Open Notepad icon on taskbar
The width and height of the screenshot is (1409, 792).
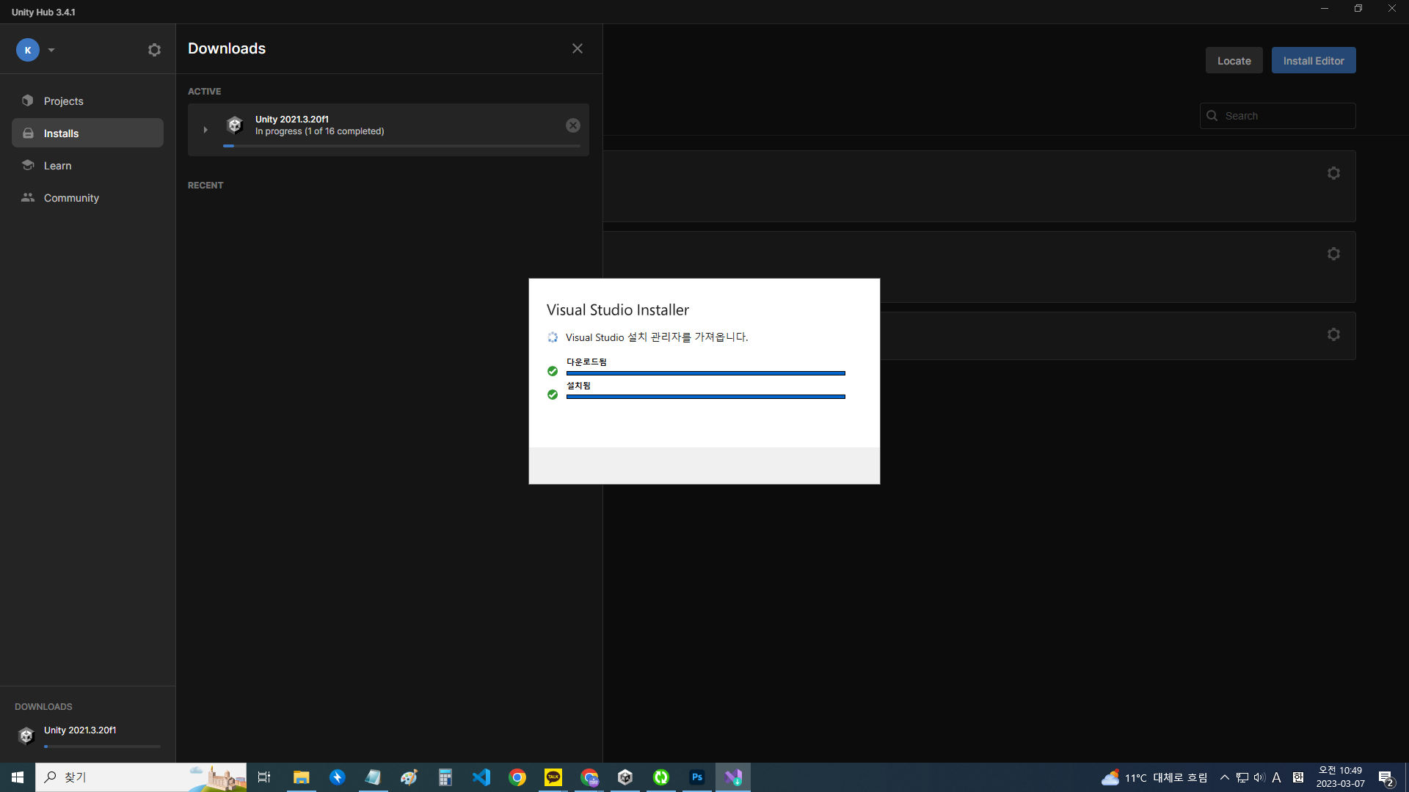click(373, 777)
